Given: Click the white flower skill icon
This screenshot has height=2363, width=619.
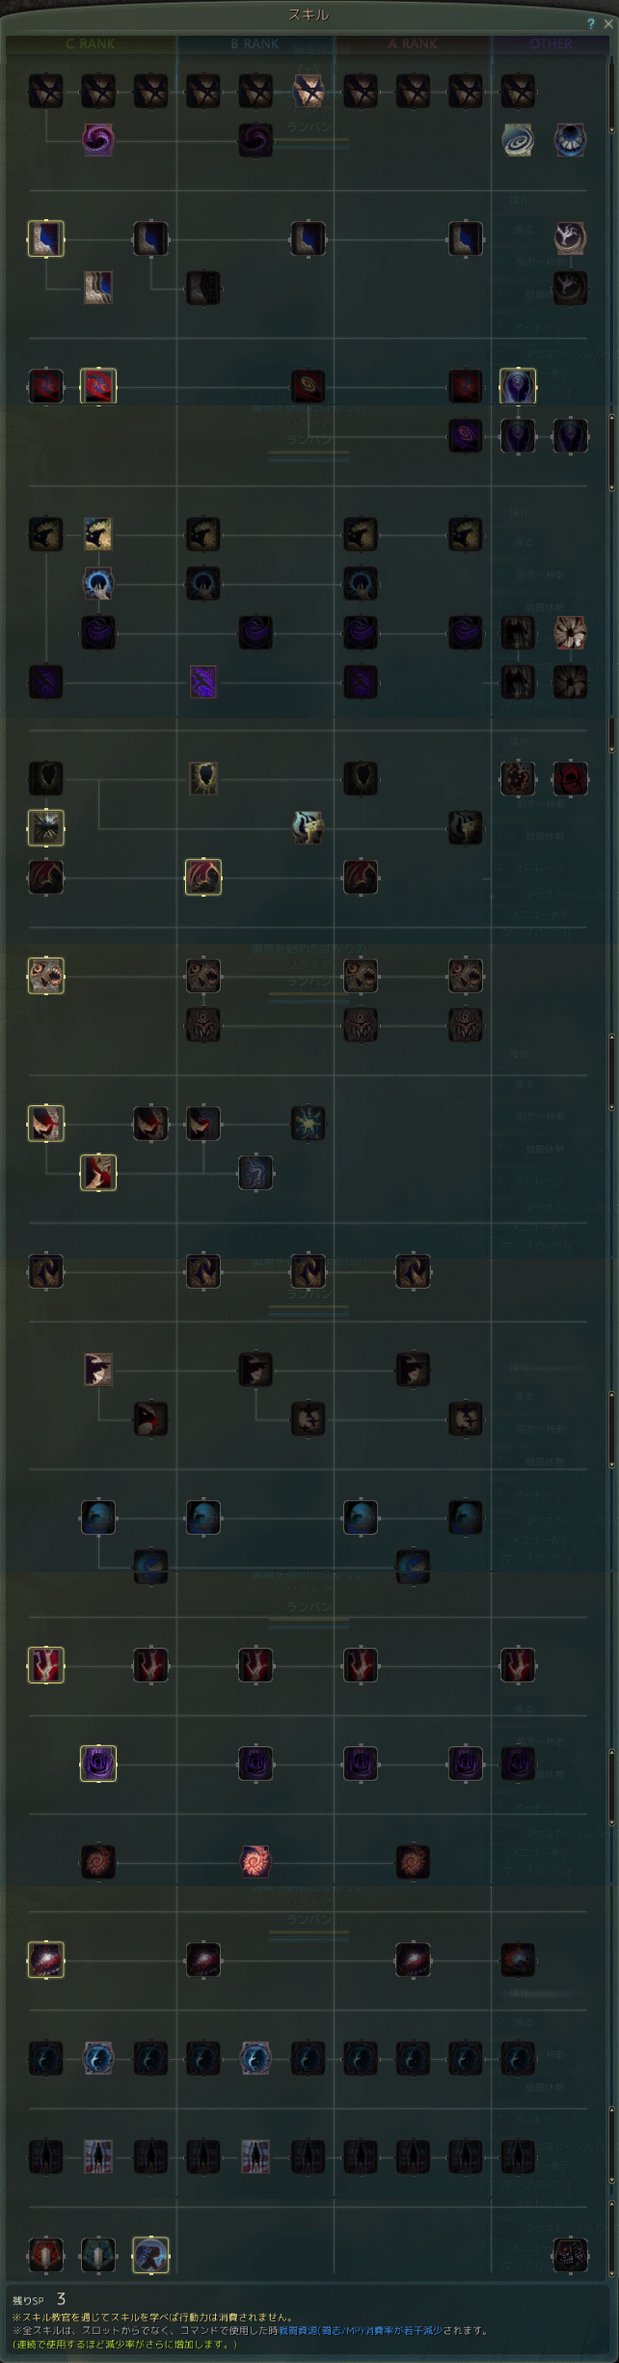Looking at the screenshot, I should [x=570, y=632].
